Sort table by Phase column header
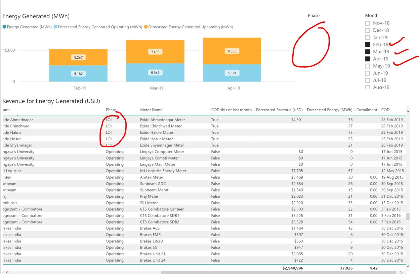419x274 pixels. click(x=111, y=110)
